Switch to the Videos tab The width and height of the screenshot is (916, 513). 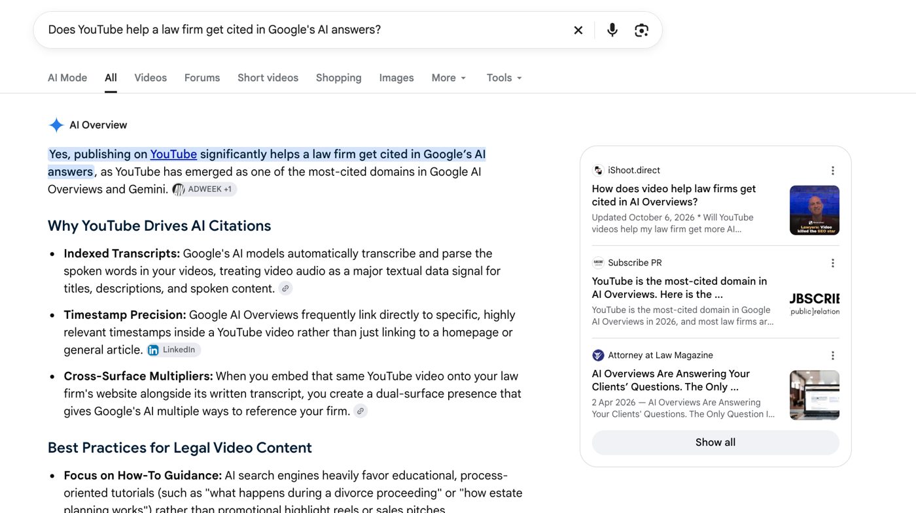pyautogui.click(x=150, y=78)
